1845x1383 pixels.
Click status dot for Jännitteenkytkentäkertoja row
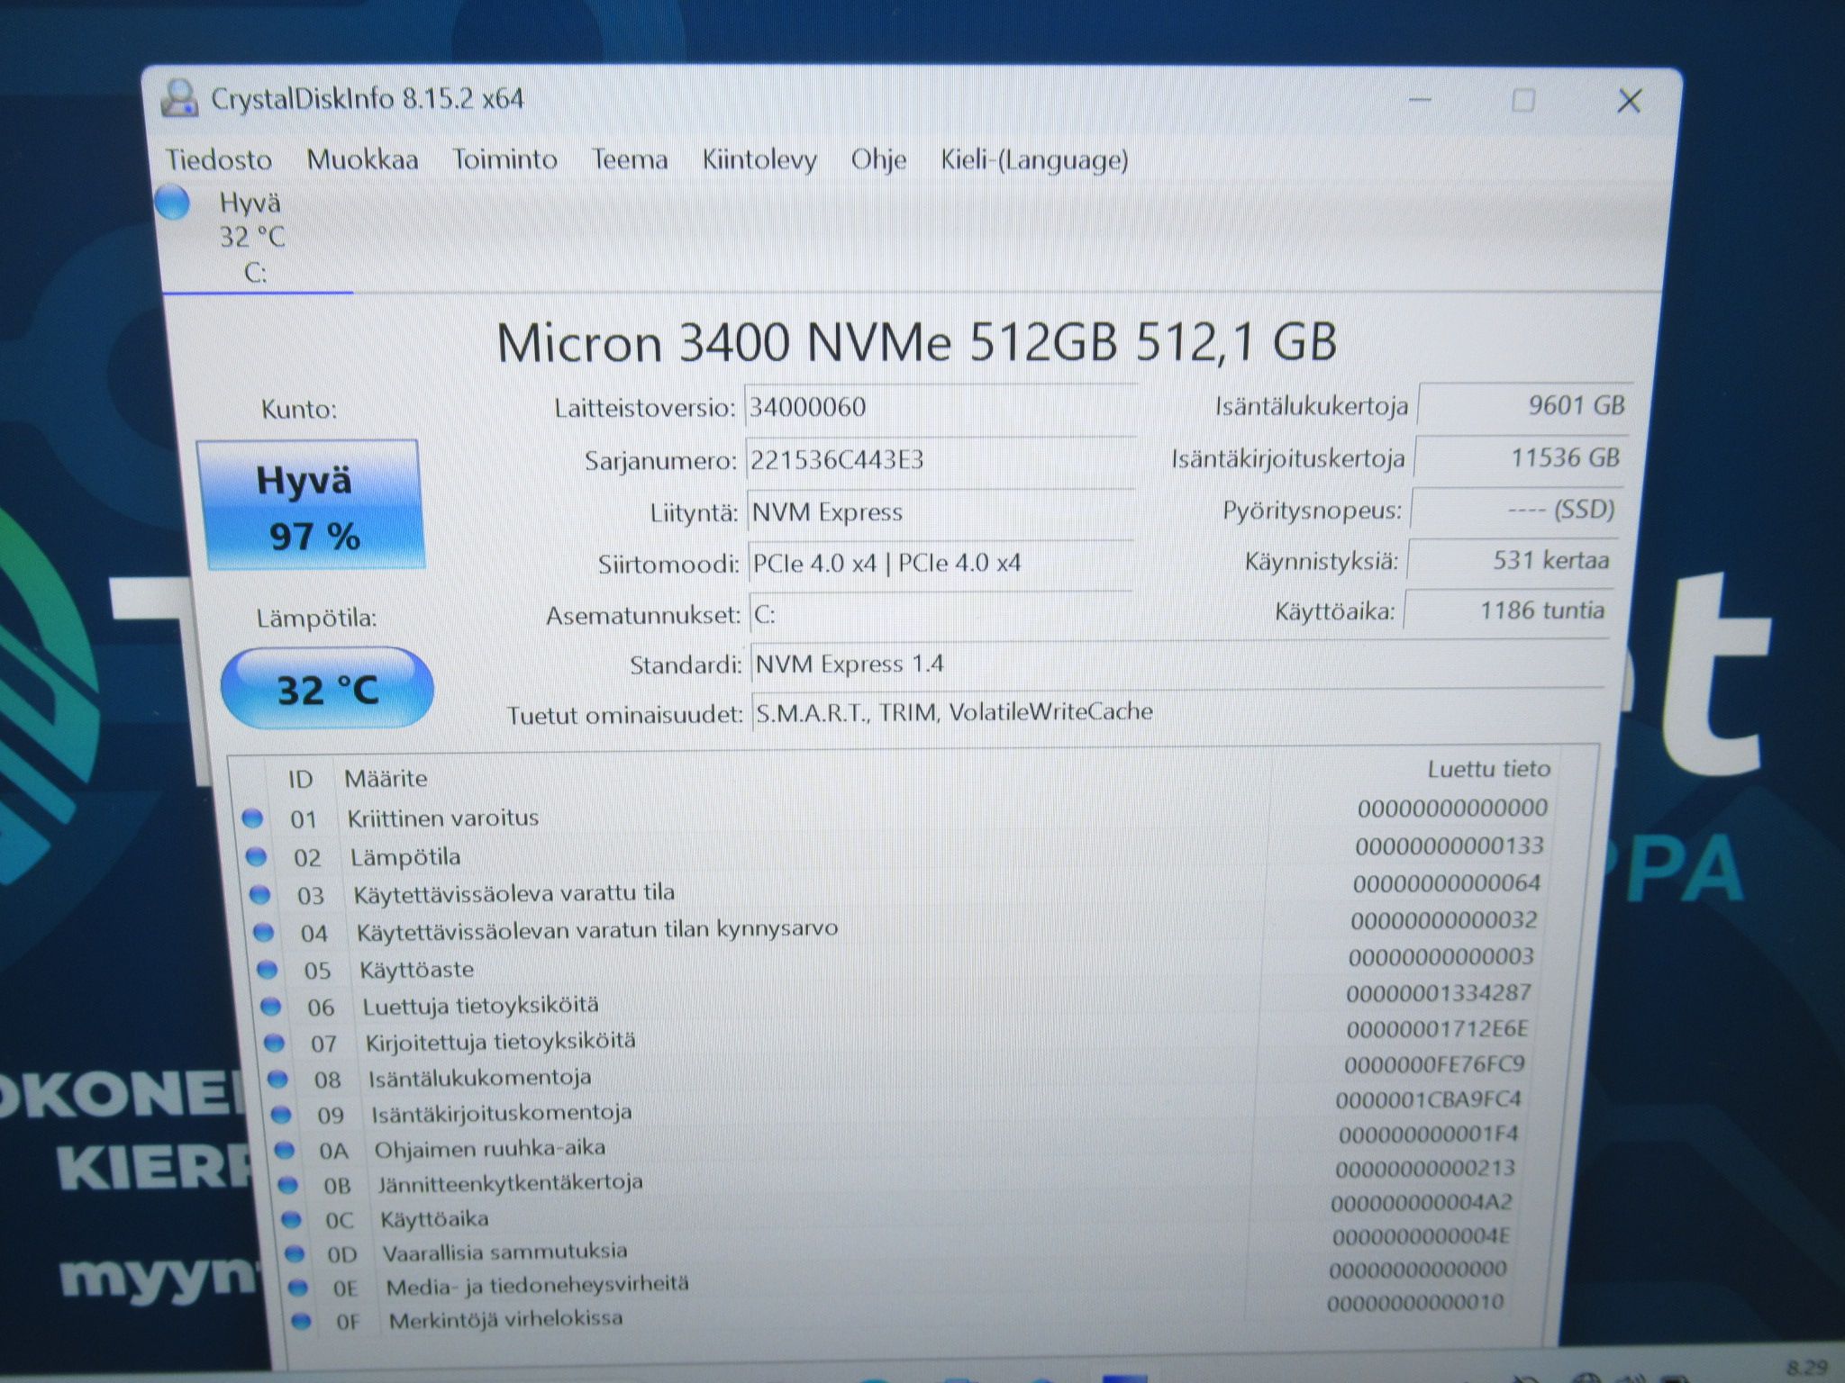[x=287, y=1185]
